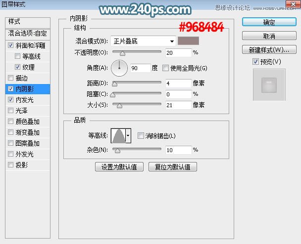
Task: Click the 大小 value field
Action: [179, 105]
